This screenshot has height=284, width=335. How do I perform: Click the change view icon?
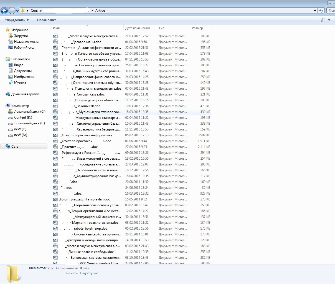pos(323,20)
